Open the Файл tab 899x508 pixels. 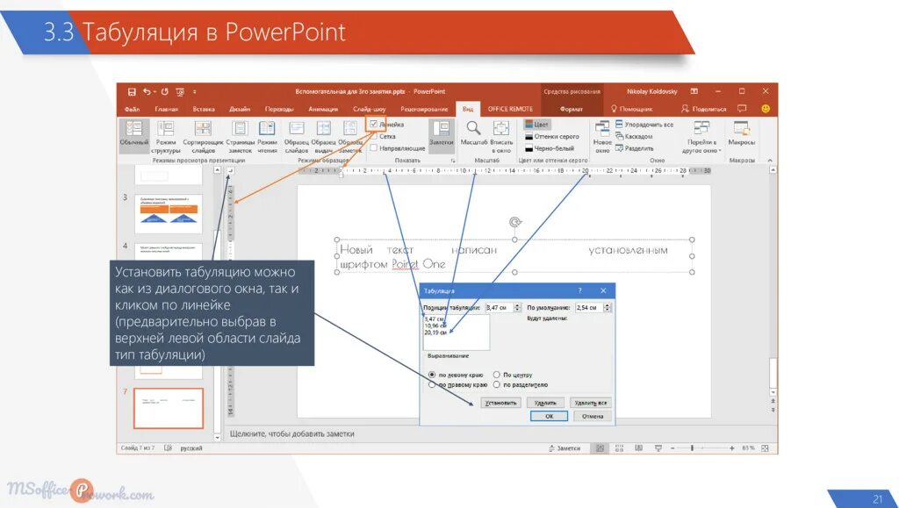(x=132, y=109)
